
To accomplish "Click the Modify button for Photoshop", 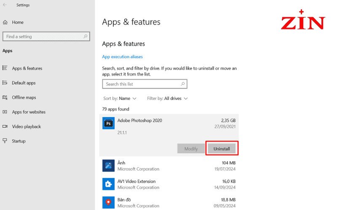I will [x=191, y=149].
